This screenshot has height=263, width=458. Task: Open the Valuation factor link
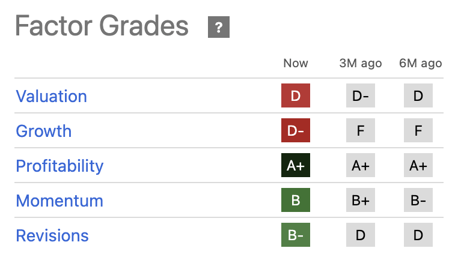click(x=51, y=97)
